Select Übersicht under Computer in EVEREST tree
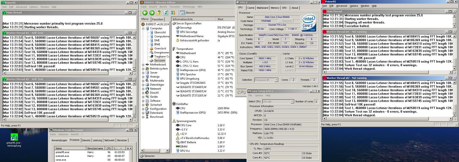The image size is (459, 162). click(x=160, y=32)
